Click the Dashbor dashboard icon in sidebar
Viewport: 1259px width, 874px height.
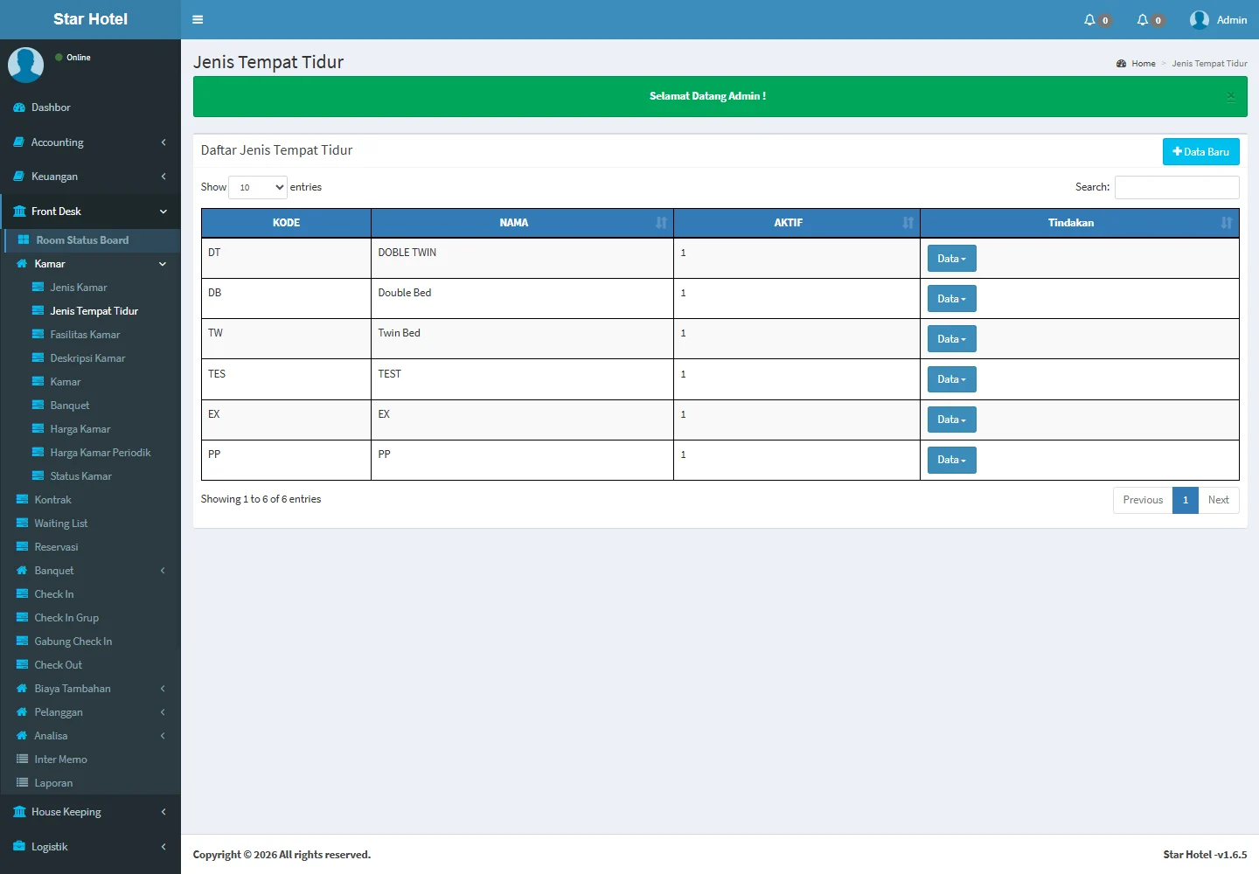pos(19,108)
